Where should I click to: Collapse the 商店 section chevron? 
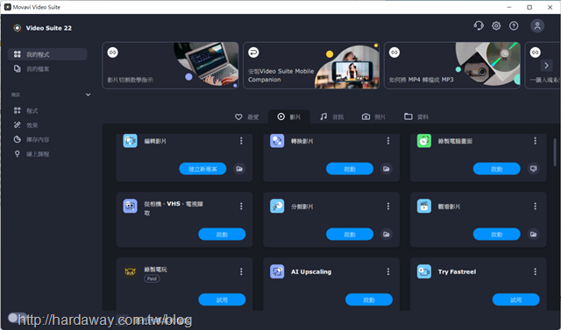click(x=88, y=95)
